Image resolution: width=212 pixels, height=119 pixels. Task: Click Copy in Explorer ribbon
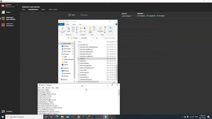click(69, 29)
